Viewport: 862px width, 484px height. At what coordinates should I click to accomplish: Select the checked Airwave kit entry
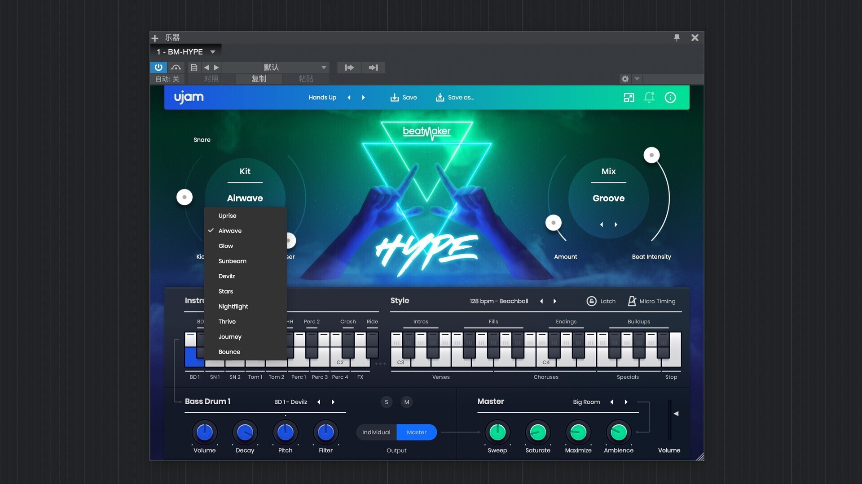coord(246,231)
